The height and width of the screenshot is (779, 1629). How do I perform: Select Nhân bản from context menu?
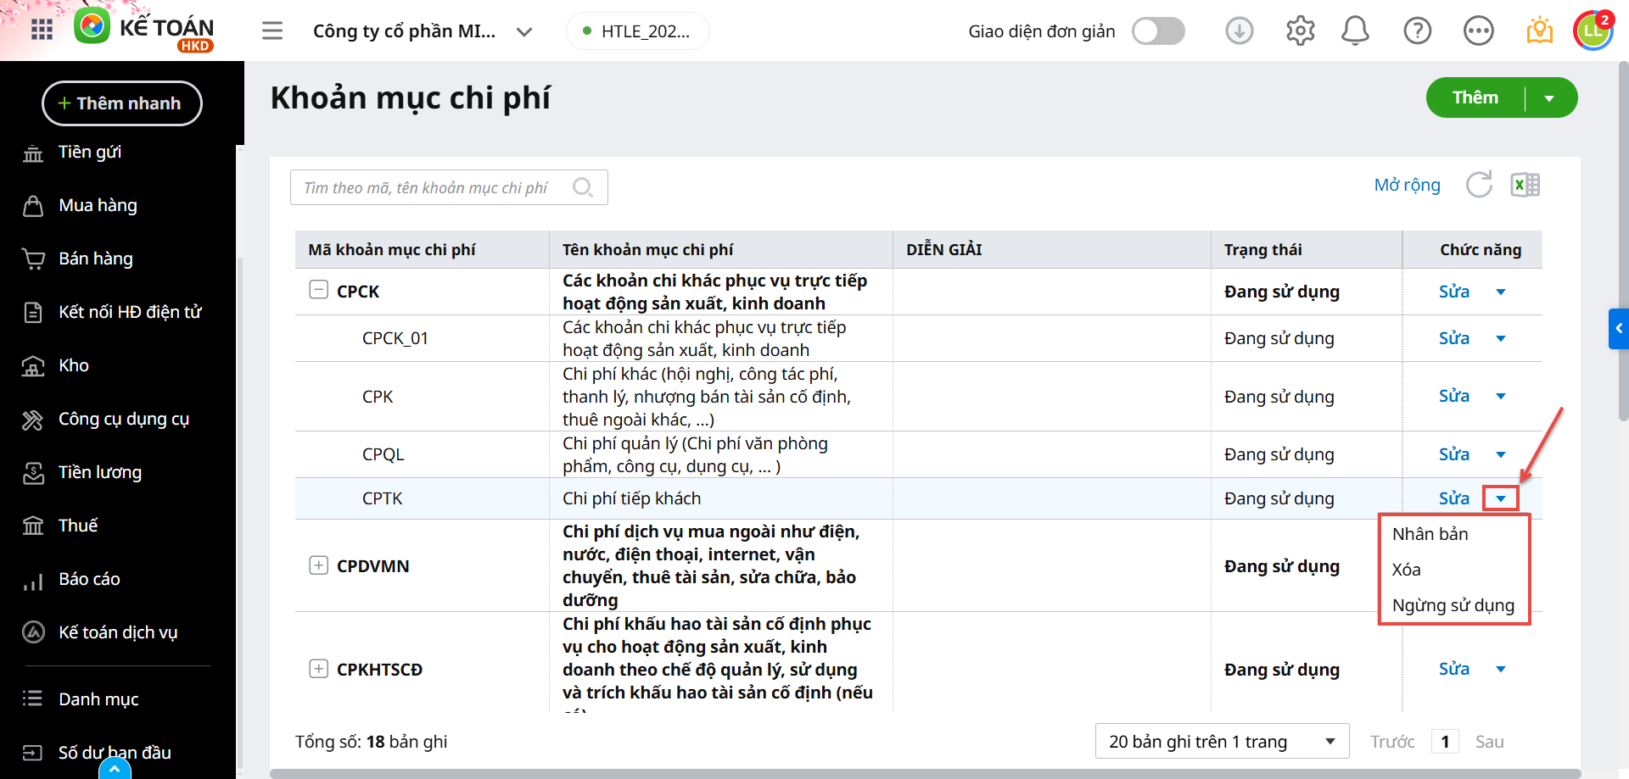click(x=1430, y=534)
